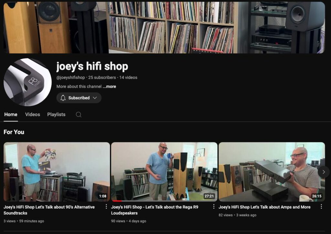This screenshot has width=331, height=234.
Task: Open options menu for Rega R9 Loudspeakers video
Action: 214,207
